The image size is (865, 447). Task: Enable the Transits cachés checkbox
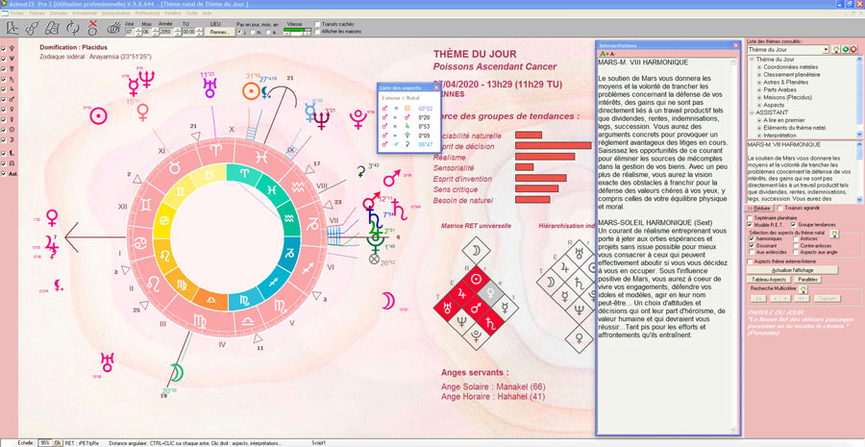316,24
